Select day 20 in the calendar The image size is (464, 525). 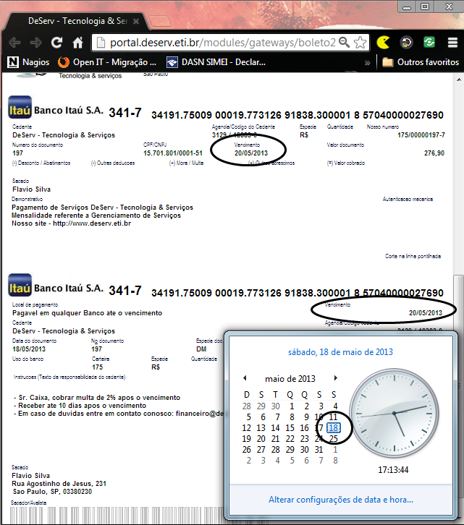pyautogui.click(x=261, y=439)
